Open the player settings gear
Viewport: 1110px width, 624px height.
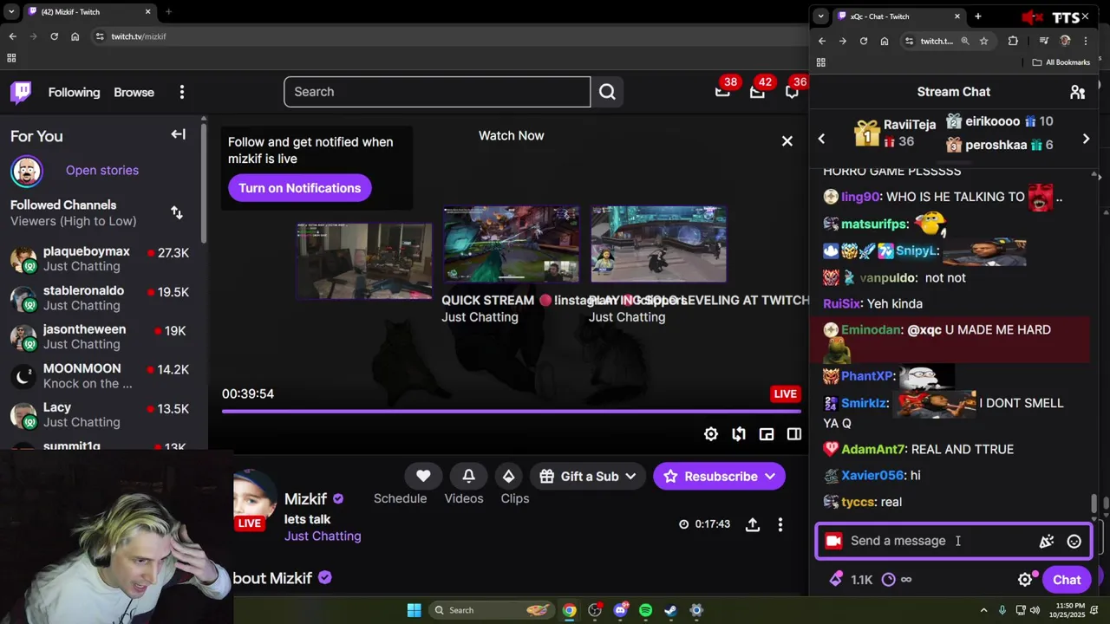point(711,434)
